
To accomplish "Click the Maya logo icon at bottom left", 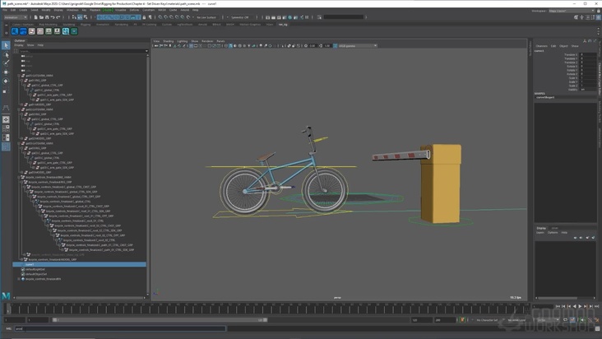I will click(x=6, y=295).
